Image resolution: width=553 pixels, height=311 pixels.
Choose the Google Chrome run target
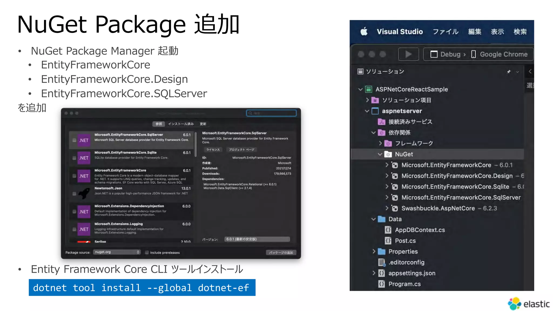coord(499,54)
